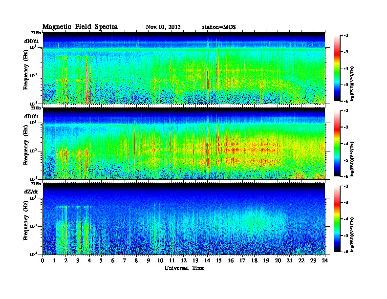
Task: Click hour '2' on the time axis
Action: [x=66, y=260]
